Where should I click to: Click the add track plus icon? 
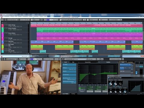pos(26,23)
